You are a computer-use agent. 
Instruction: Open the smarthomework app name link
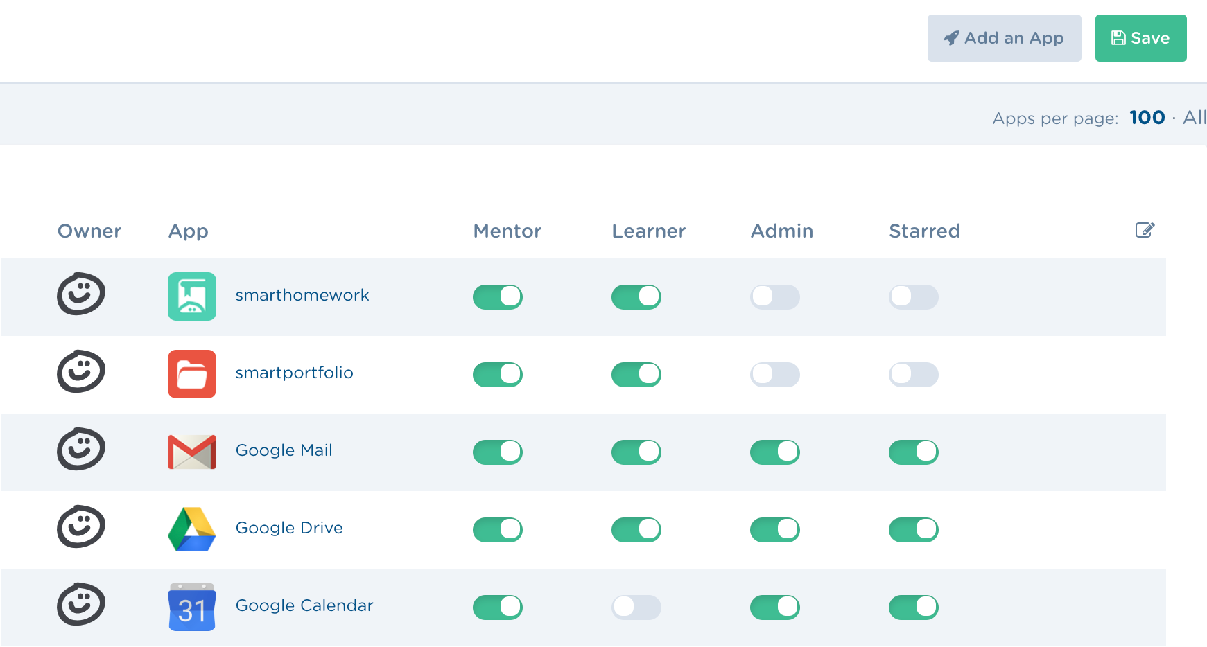pyautogui.click(x=302, y=295)
